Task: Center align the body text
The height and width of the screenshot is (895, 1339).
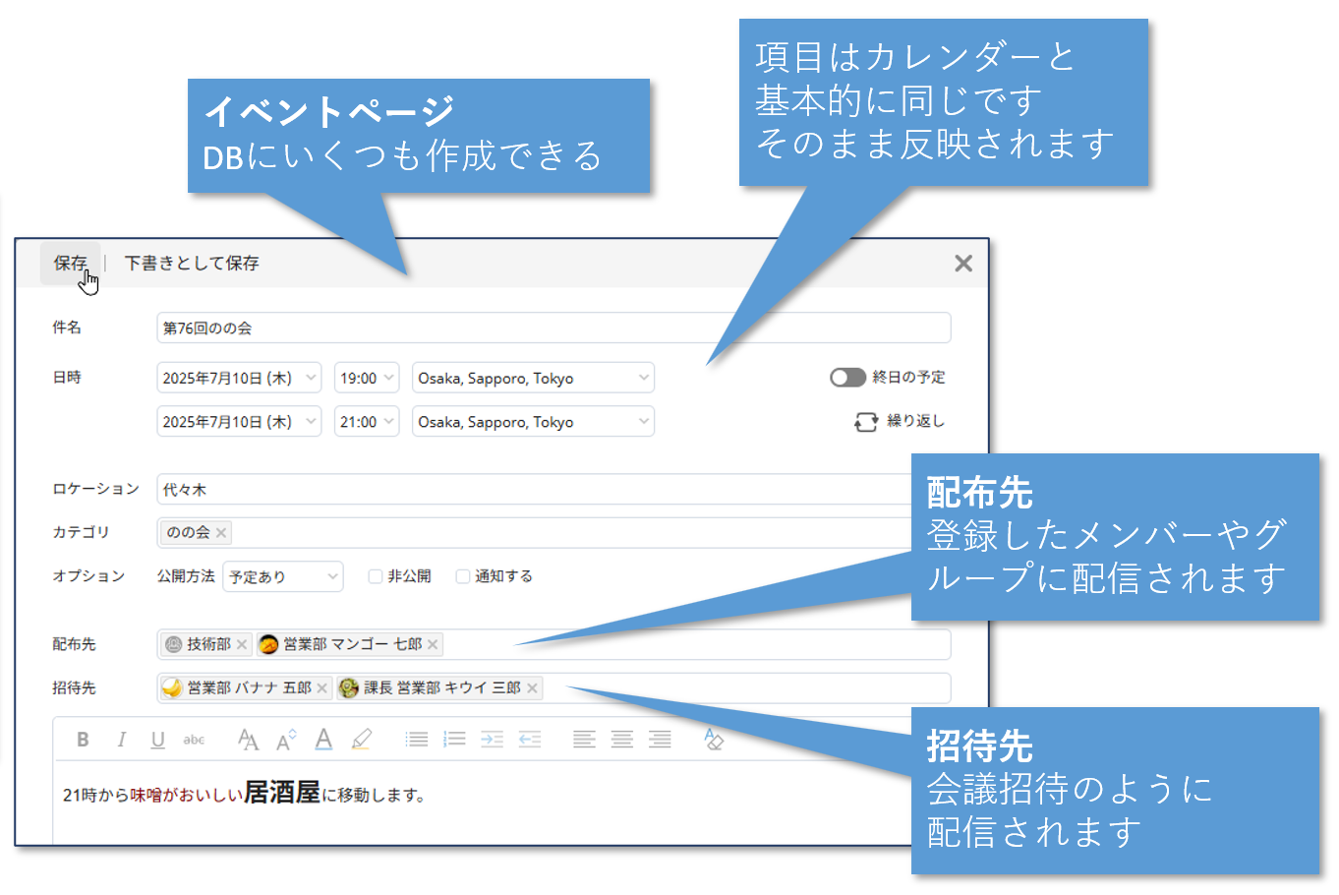Action: [x=621, y=740]
